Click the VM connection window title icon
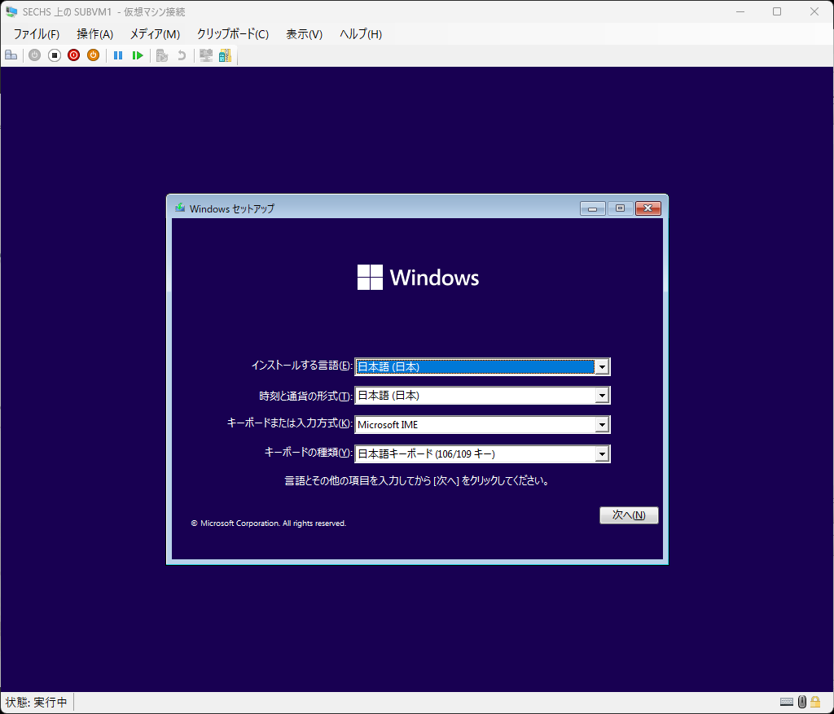834x714 pixels. (11, 11)
